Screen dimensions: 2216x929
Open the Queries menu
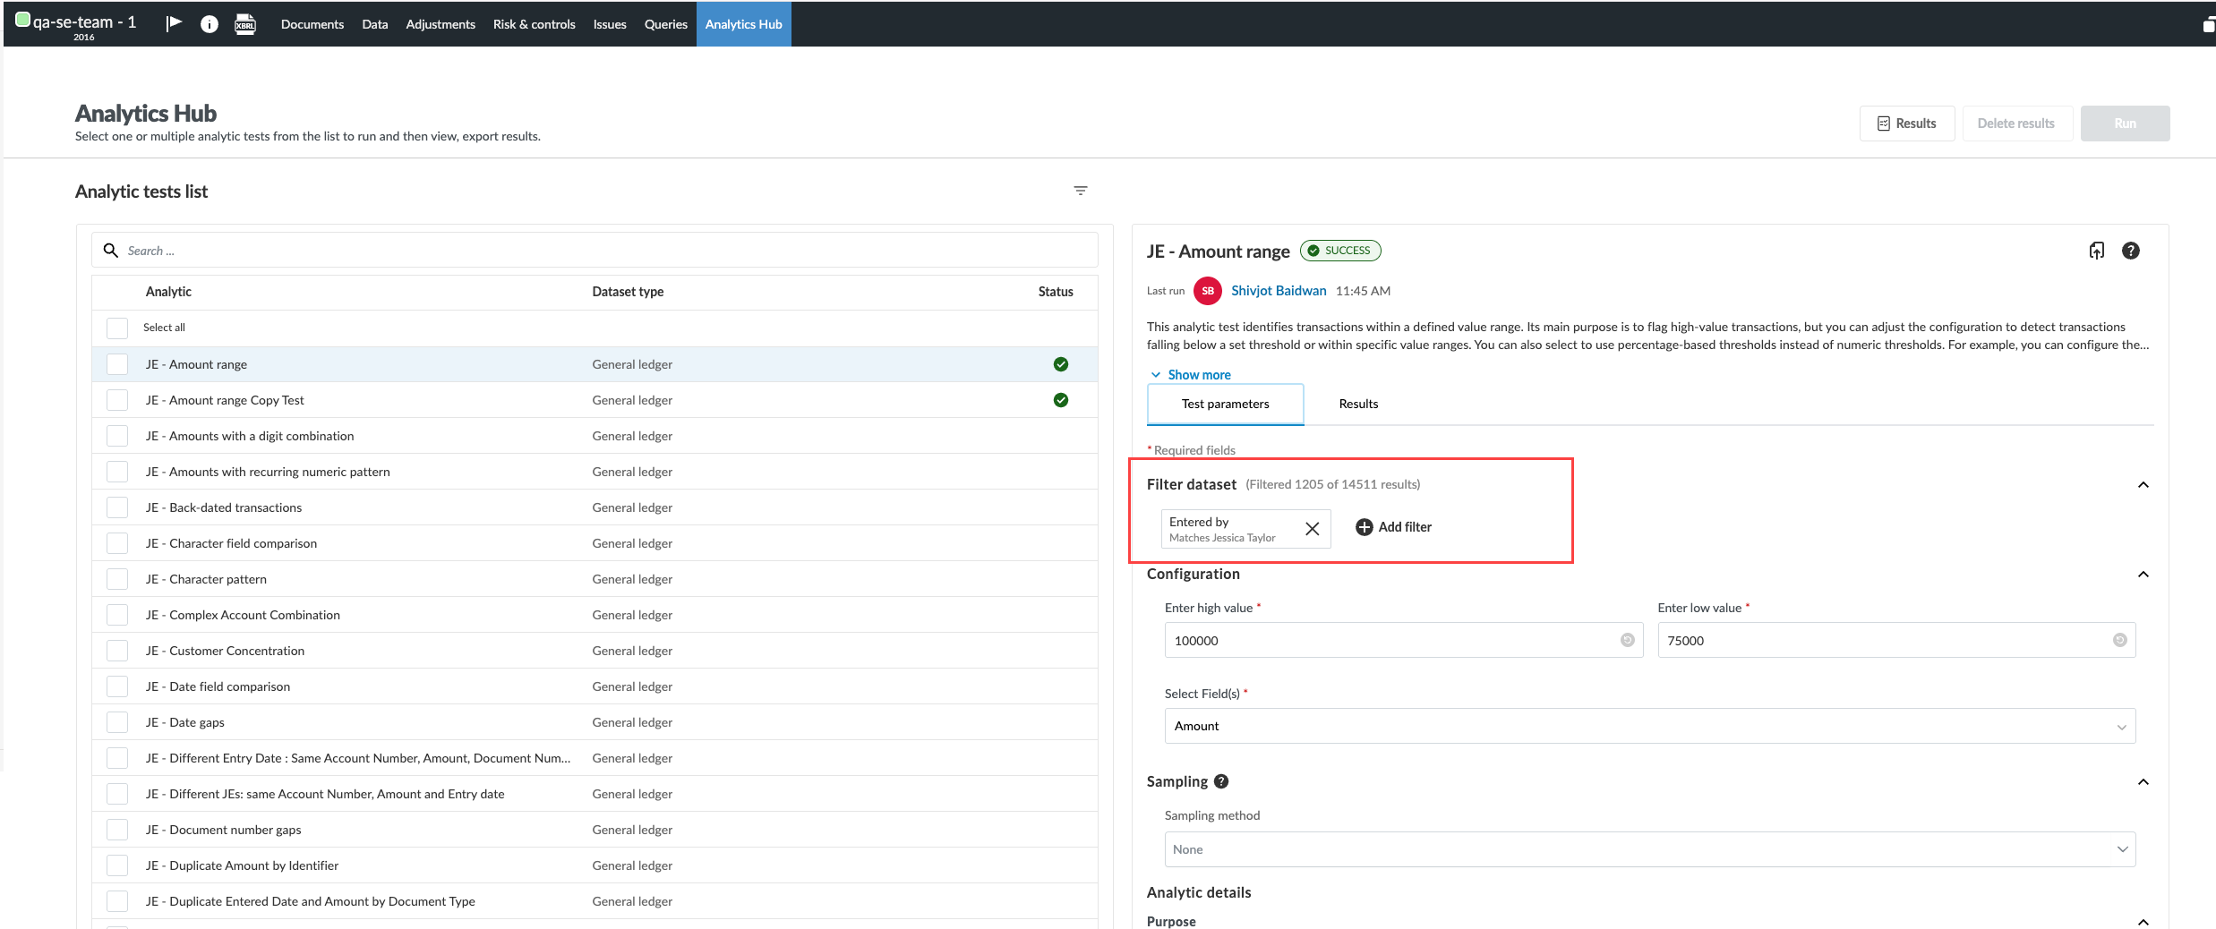[x=666, y=24]
